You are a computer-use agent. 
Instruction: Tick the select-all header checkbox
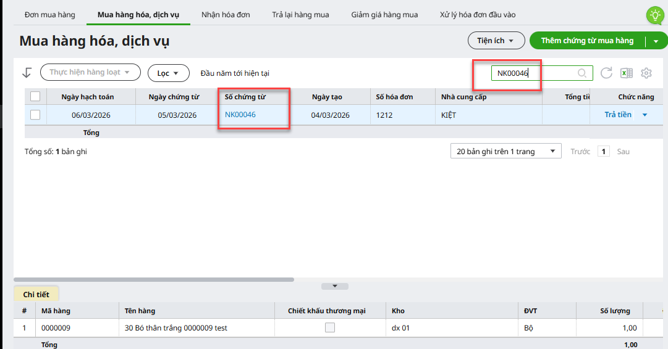point(35,96)
